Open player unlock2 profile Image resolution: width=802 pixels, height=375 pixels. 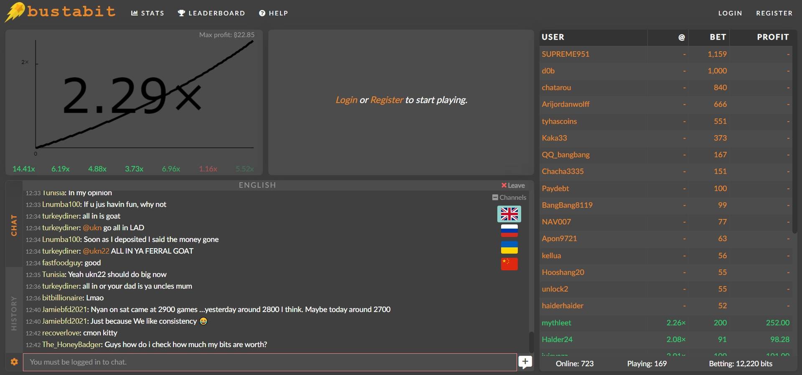tap(555, 289)
